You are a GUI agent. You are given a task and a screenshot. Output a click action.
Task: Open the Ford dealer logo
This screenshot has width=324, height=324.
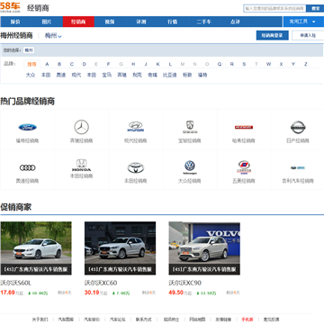coord(28,128)
